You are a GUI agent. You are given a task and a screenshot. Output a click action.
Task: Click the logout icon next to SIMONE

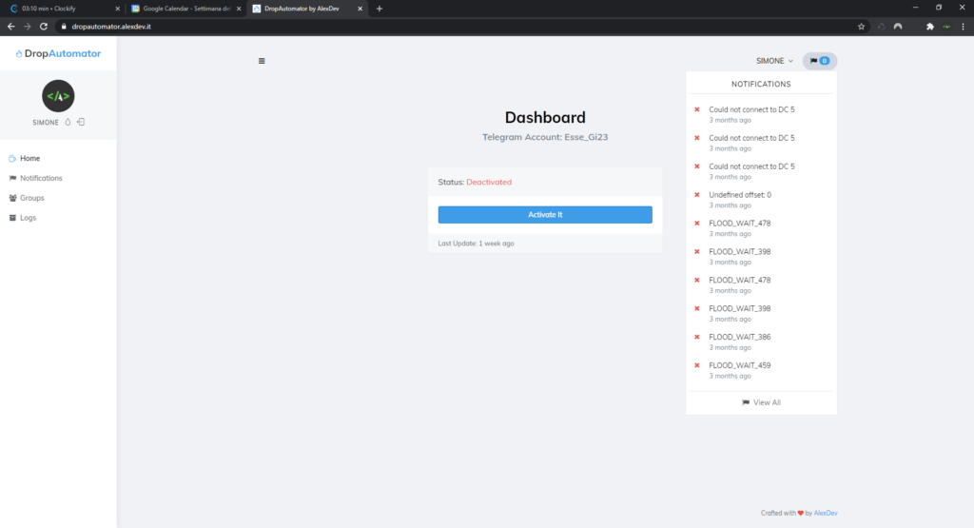click(x=82, y=122)
